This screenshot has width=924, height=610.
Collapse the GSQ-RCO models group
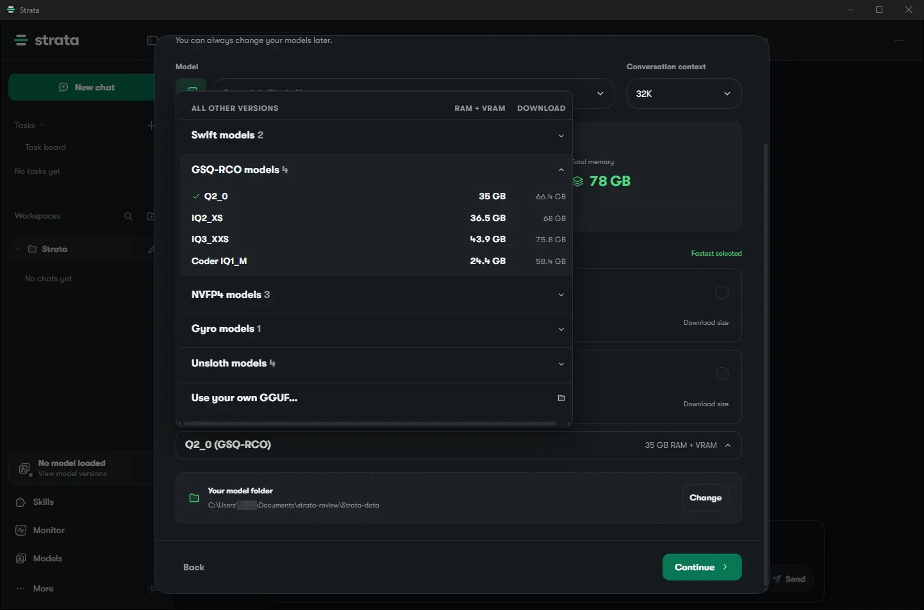tap(376, 170)
